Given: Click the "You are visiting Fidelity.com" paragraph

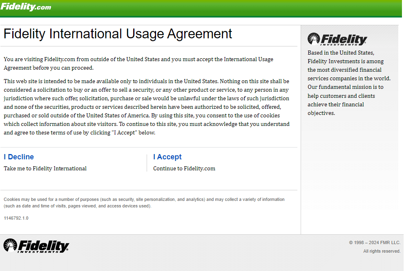Looking at the screenshot, I should (x=138, y=63).
